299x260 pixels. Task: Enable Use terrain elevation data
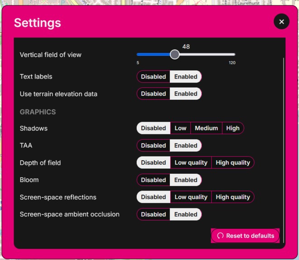[186, 93]
